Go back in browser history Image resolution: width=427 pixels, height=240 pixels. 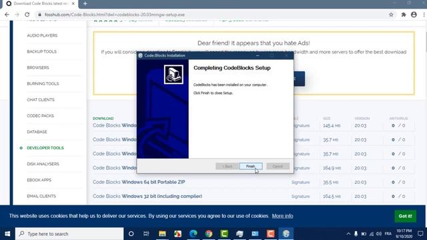click(x=7, y=15)
